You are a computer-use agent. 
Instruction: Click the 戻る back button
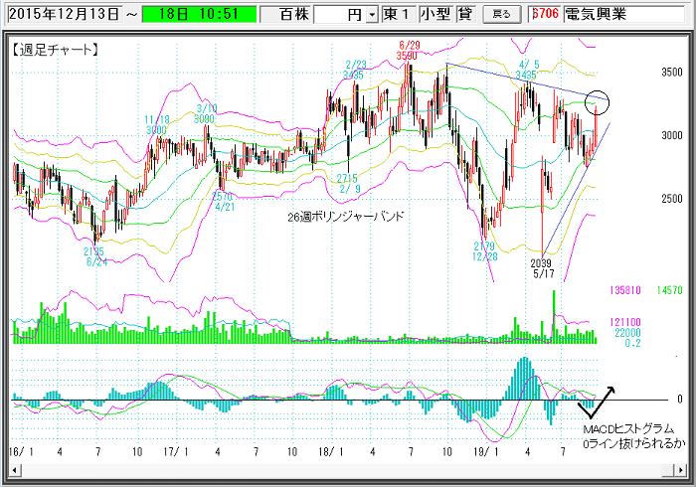coord(503,14)
